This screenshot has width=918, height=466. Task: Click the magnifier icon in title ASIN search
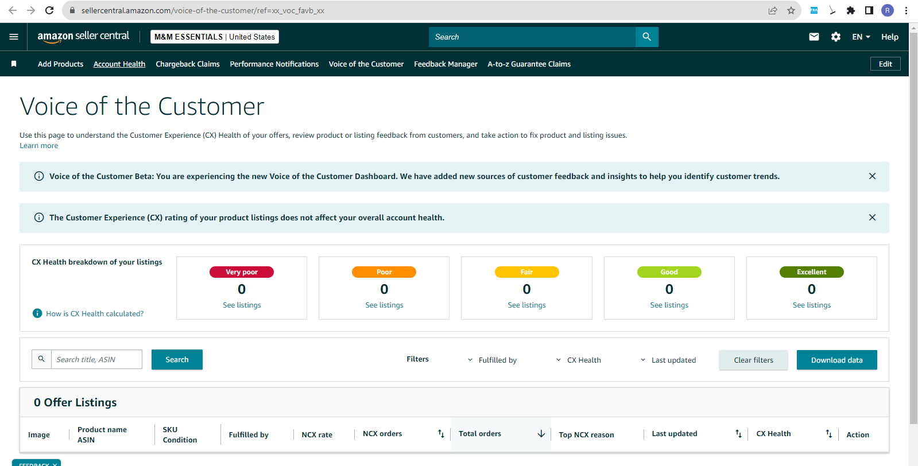coord(41,359)
